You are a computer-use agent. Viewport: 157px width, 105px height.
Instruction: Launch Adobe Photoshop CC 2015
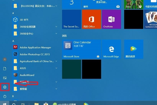[x=35, y=54]
